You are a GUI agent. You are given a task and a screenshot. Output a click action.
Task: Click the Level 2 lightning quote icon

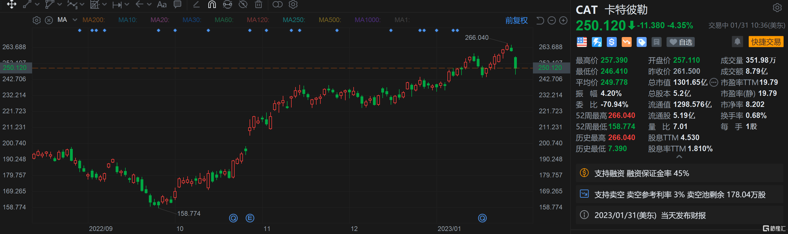(597, 42)
